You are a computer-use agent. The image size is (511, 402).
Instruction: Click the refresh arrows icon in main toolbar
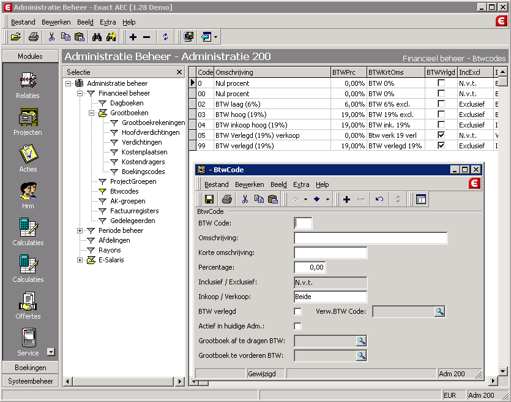166,37
